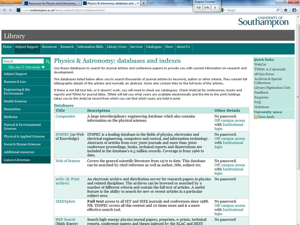Open Liaison Librarians sidebar link
The height and width of the screenshot is (225, 300).
[x=26, y=160]
